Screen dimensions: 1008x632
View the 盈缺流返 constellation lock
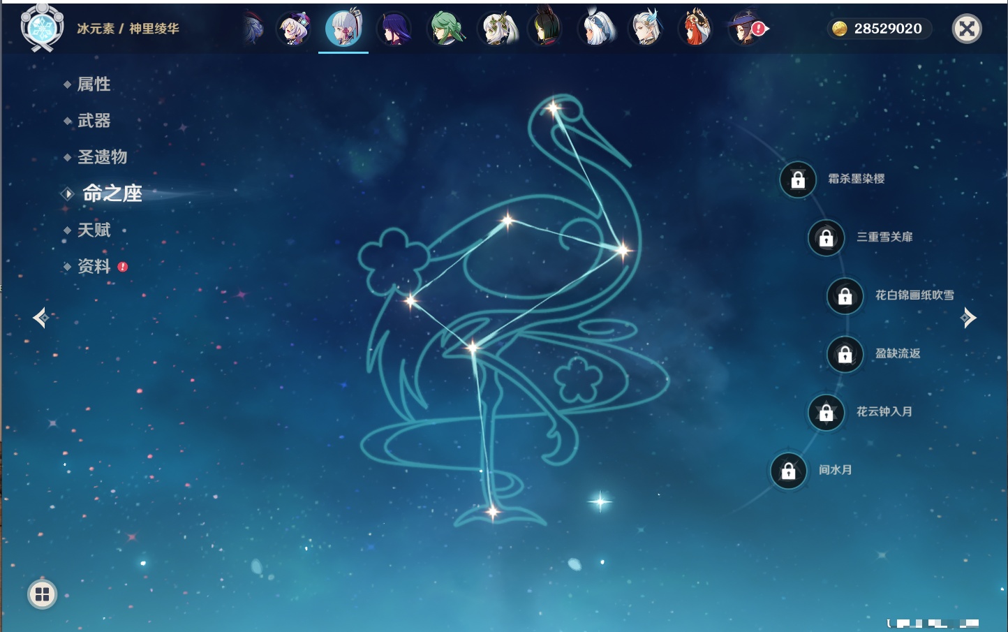pos(845,354)
